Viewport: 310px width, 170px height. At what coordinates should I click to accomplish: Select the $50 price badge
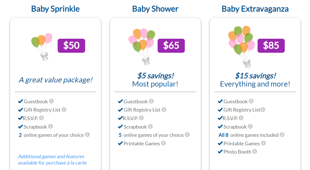click(x=71, y=46)
